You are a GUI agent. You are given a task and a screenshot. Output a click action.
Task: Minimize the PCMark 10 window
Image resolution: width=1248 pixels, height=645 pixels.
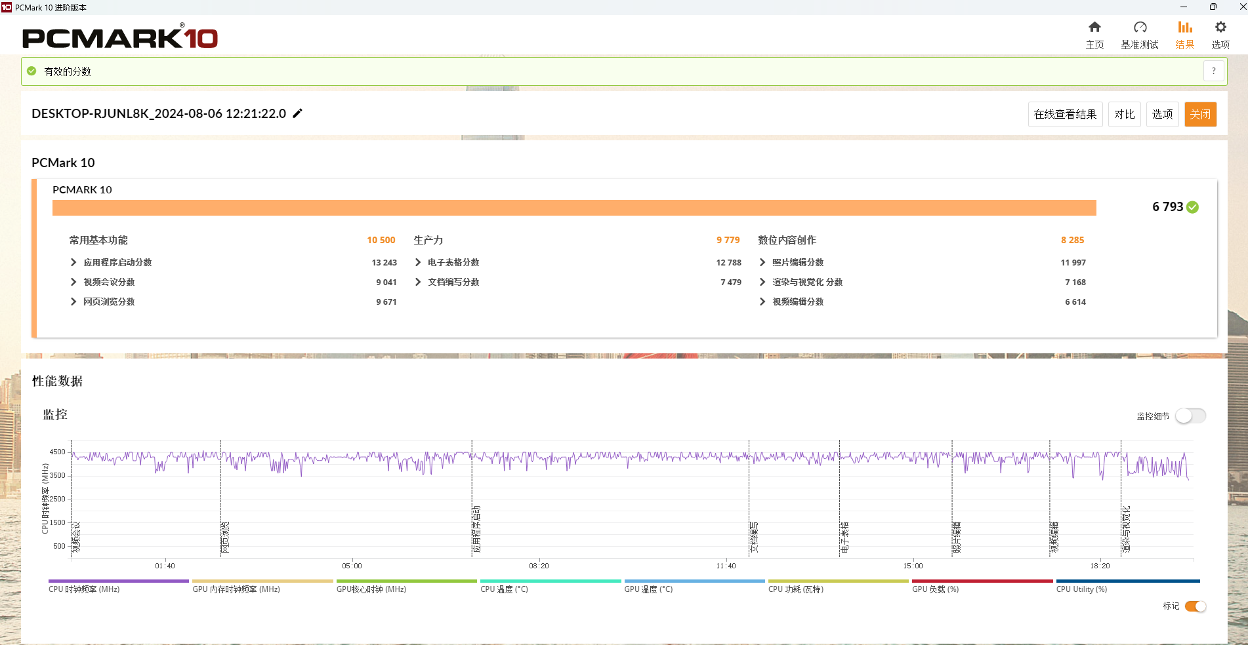click(x=1184, y=7)
